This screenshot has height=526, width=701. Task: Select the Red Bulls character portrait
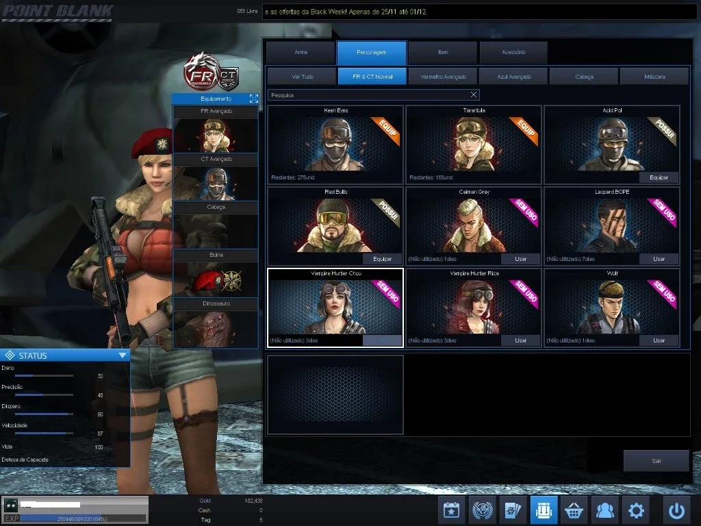point(335,225)
